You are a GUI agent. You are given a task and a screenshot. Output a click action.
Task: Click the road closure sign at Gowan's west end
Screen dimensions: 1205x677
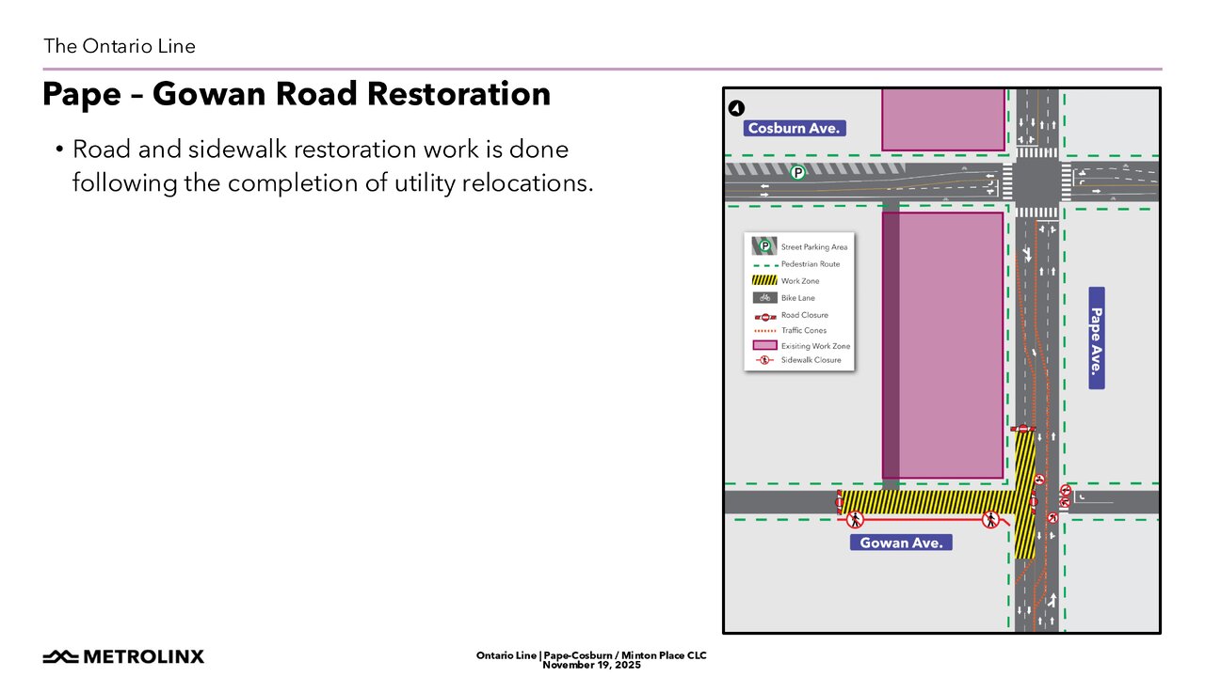pyautogui.click(x=839, y=503)
